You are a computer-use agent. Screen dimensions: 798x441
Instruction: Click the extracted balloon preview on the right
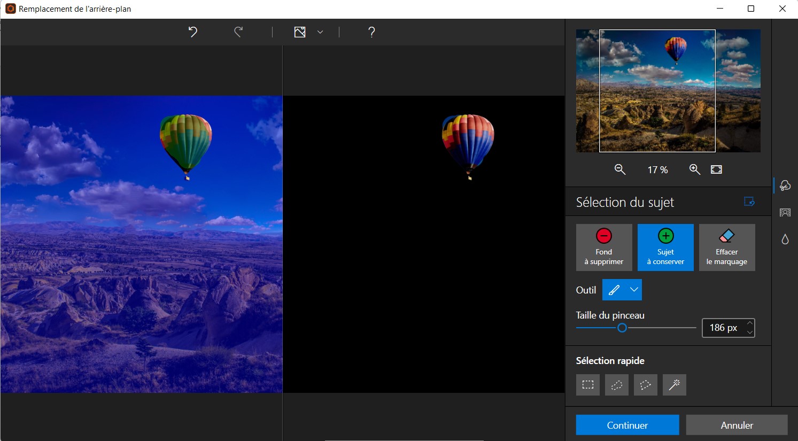click(468, 147)
